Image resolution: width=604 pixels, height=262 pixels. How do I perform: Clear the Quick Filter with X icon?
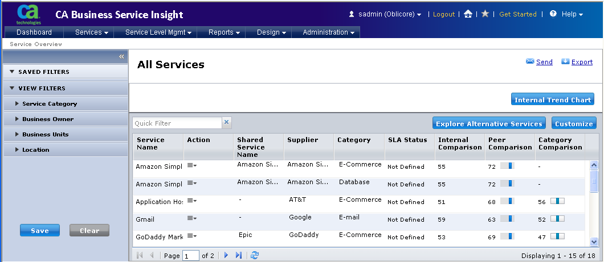[226, 123]
